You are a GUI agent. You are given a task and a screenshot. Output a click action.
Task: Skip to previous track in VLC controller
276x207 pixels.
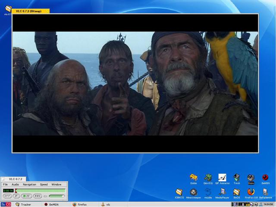(7, 196)
